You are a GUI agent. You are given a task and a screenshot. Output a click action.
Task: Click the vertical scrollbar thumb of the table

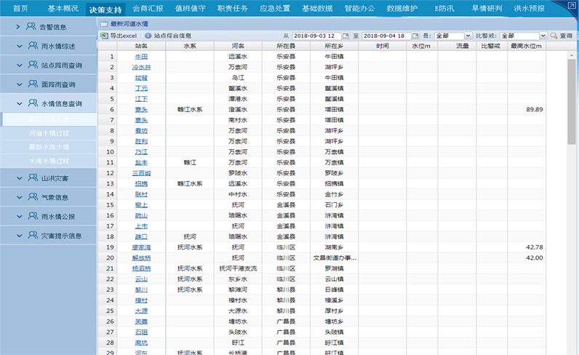pyautogui.click(x=572, y=102)
